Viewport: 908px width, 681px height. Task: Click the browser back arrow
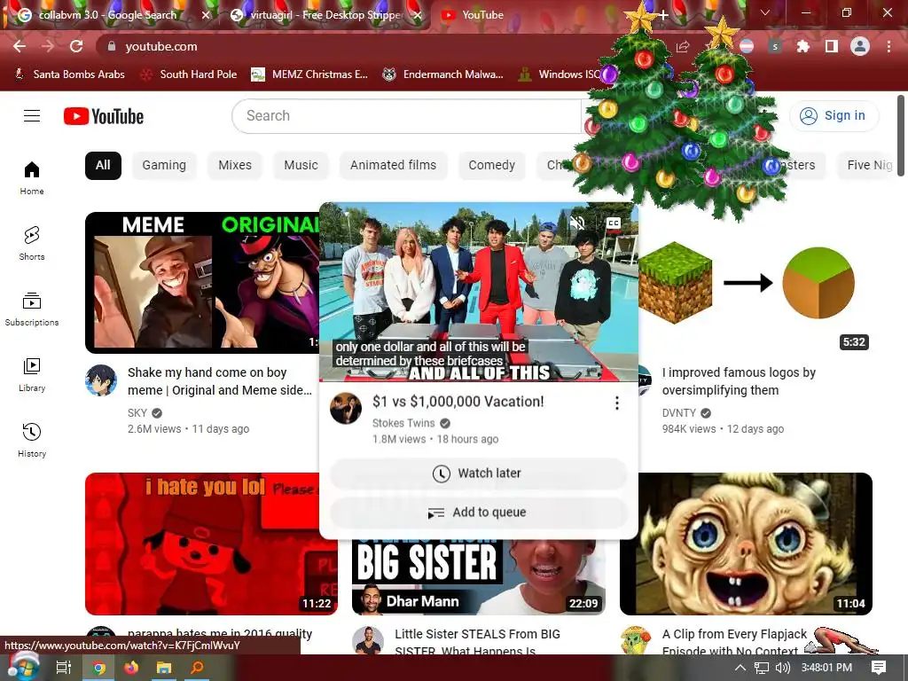(20, 46)
